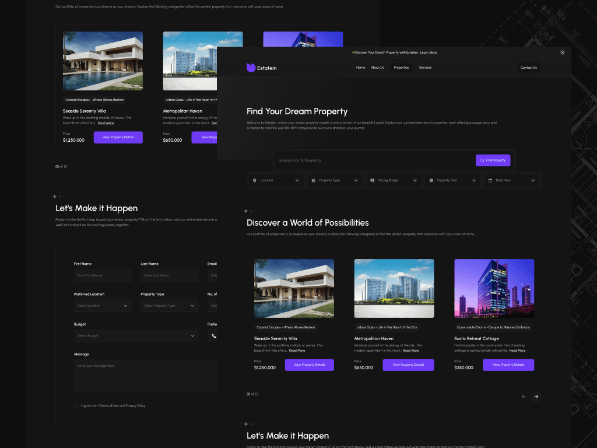Go to the Home nav item
597x448 pixels.
tap(360, 68)
